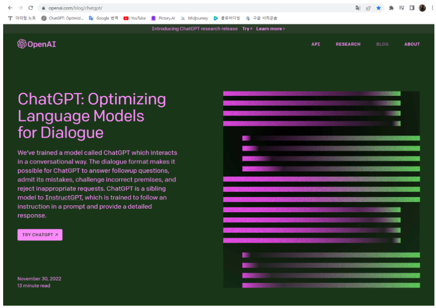The image size is (436, 308).
Task: Open the YouTube bookmark
Action: pos(135,18)
